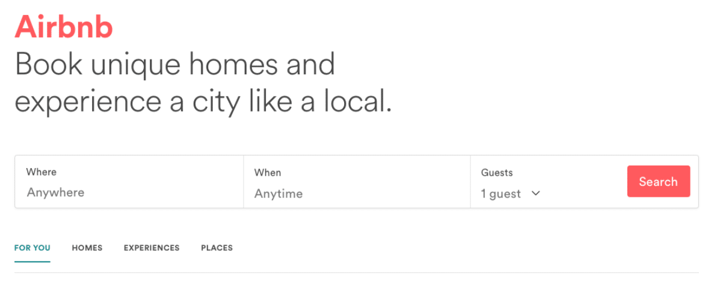
Task: Go to the Experiences tab
Action: [x=152, y=248]
